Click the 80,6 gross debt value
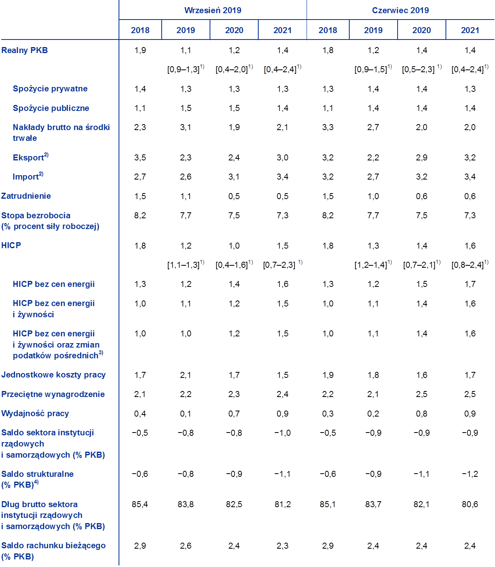The width and height of the screenshot is (495, 567). pos(469,504)
